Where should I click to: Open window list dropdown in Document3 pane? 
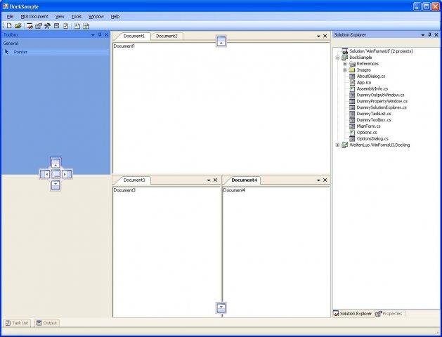point(209,180)
